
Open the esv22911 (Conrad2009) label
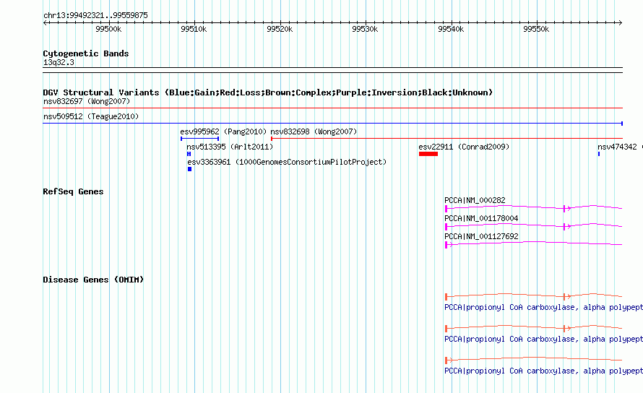(464, 147)
